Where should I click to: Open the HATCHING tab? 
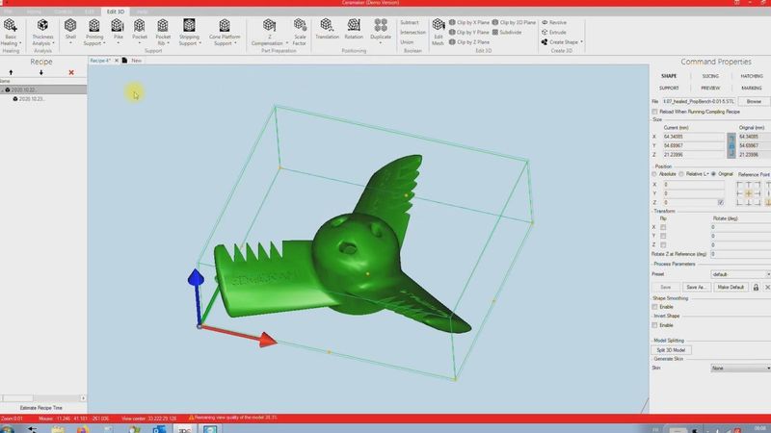click(x=752, y=76)
